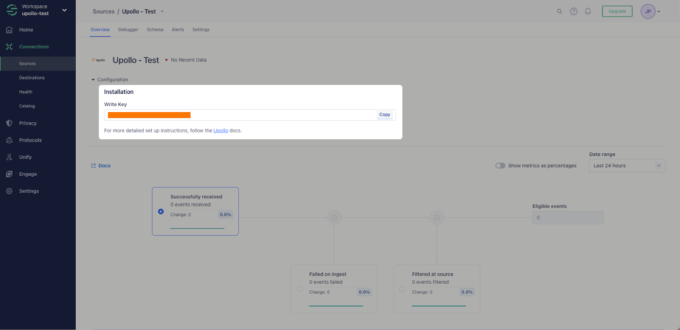Click the Upollo - Test page title
Image resolution: width=680 pixels, height=330 pixels.
point(136,60)
